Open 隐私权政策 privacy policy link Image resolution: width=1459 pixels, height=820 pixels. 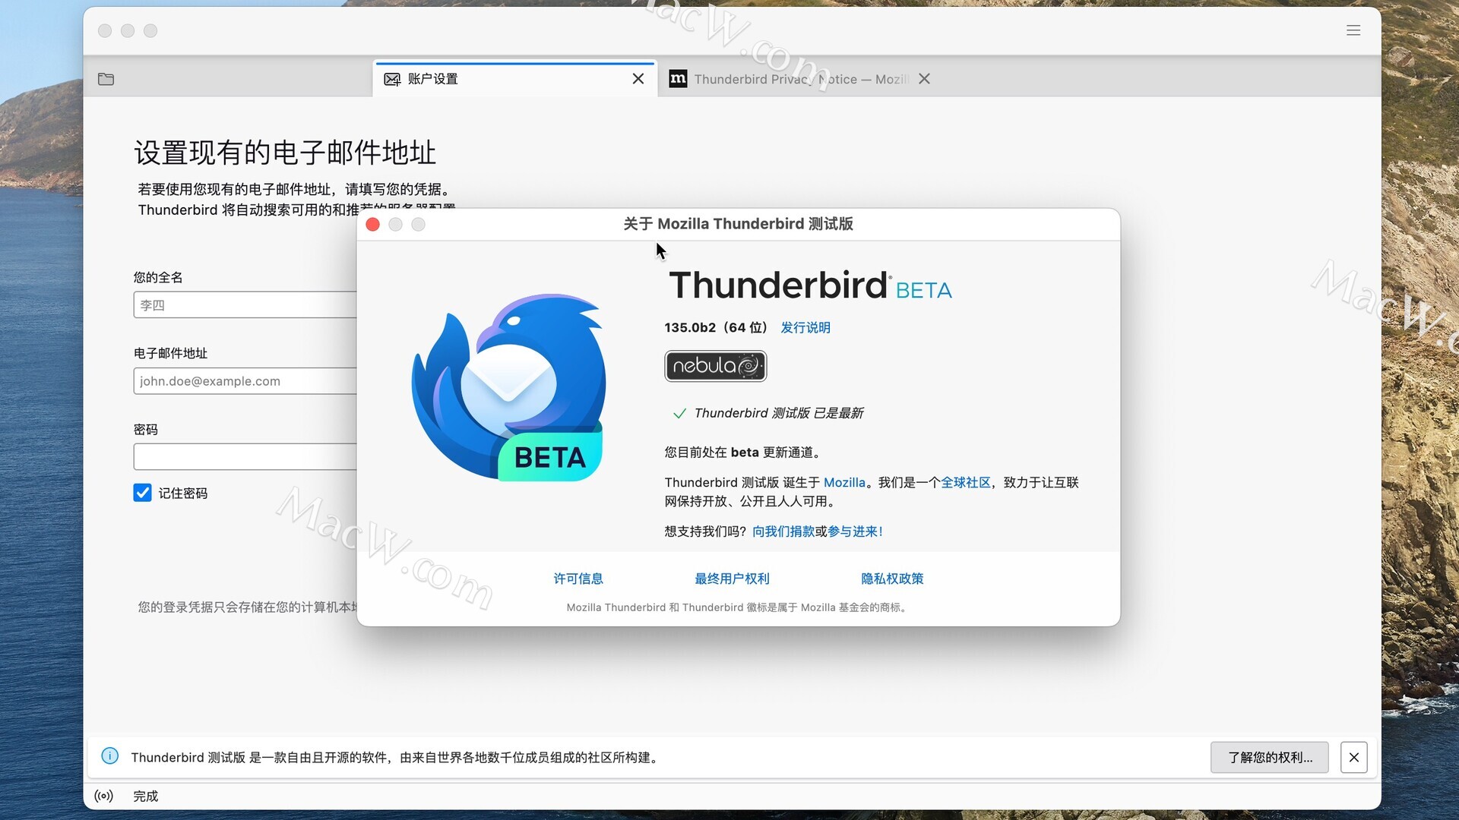click(x=892, y=579)
